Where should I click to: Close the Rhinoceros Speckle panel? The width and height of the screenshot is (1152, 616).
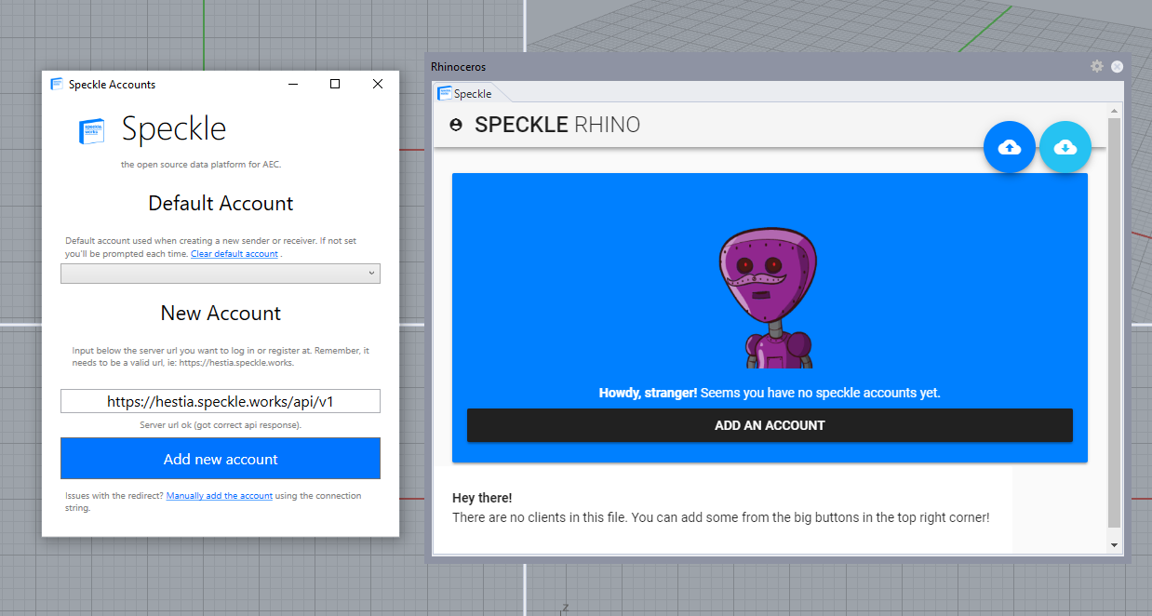tap(1117, 66)
